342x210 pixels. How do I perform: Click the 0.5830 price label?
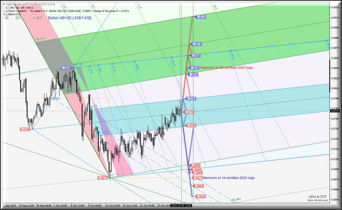[193, 74]
